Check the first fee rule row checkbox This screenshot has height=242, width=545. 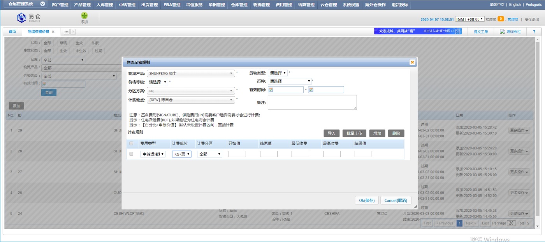click(131, 154)
